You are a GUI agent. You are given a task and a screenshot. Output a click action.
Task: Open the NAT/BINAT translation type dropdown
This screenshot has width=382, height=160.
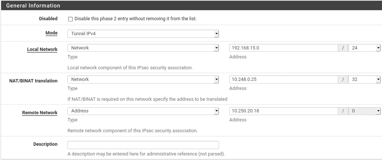coord(143,79)
